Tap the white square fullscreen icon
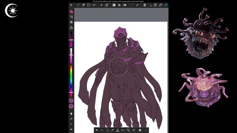 pos(140,130)
